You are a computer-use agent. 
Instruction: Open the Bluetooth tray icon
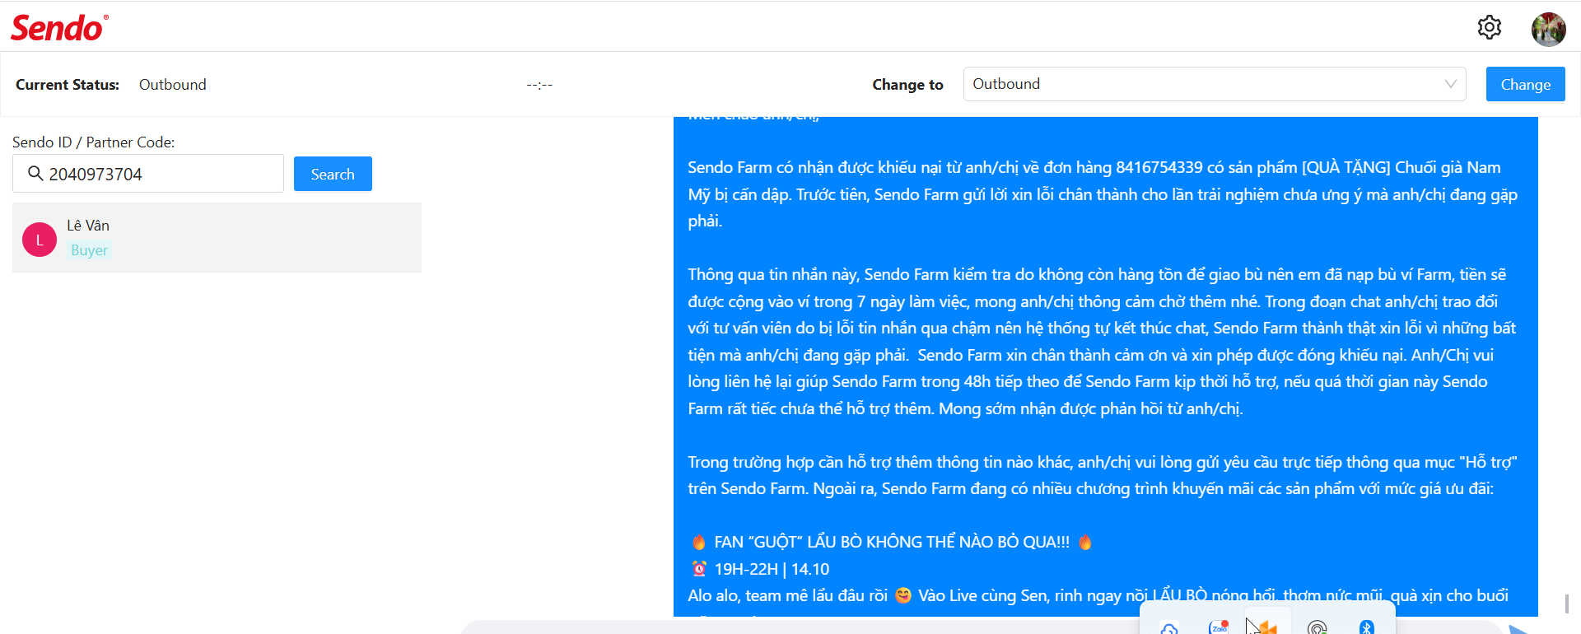click(1367, 627)
